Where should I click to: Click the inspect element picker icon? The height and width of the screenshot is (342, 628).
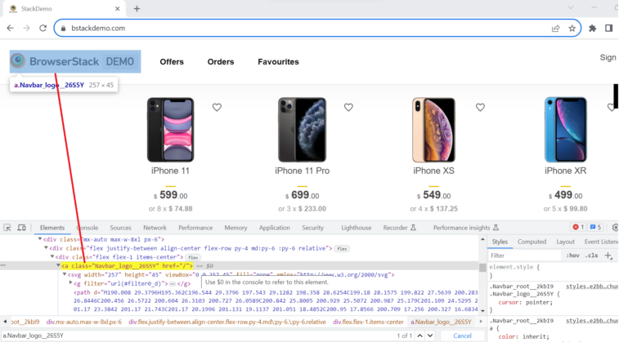pos(7,228)
